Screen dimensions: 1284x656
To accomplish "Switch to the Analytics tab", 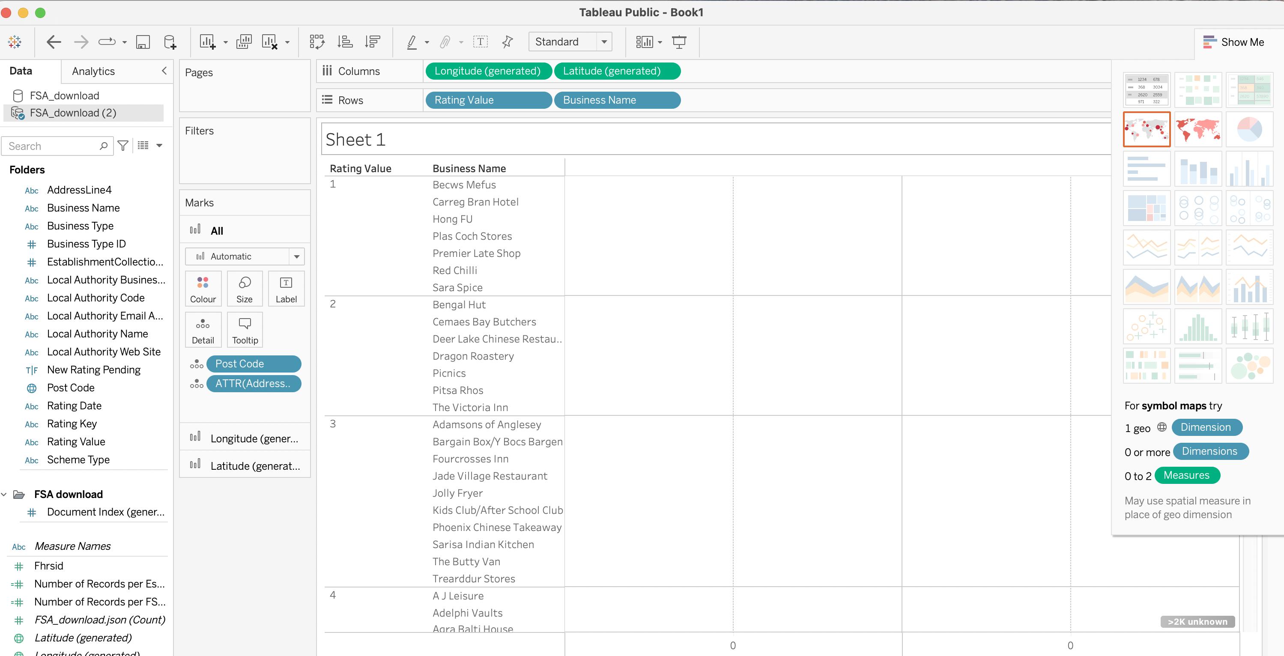I will [93, 71].
